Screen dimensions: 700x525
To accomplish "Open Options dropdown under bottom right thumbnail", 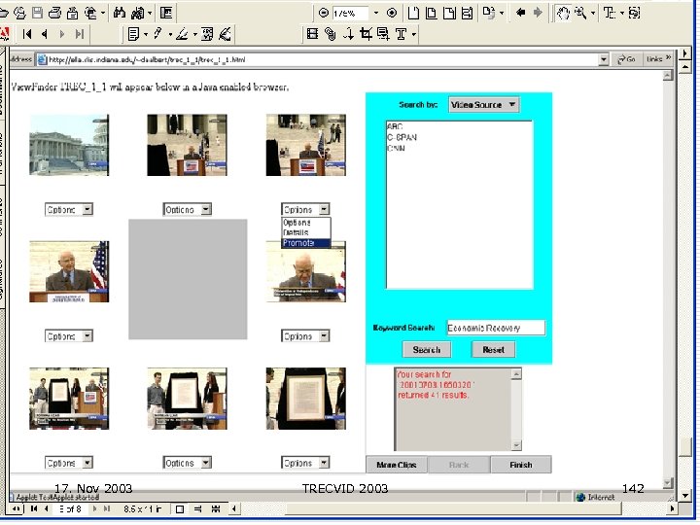I will pyautogui.click(x=305, y=463).
